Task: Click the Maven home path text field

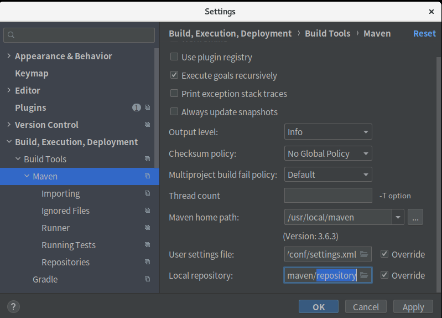Action: (338, 217)
